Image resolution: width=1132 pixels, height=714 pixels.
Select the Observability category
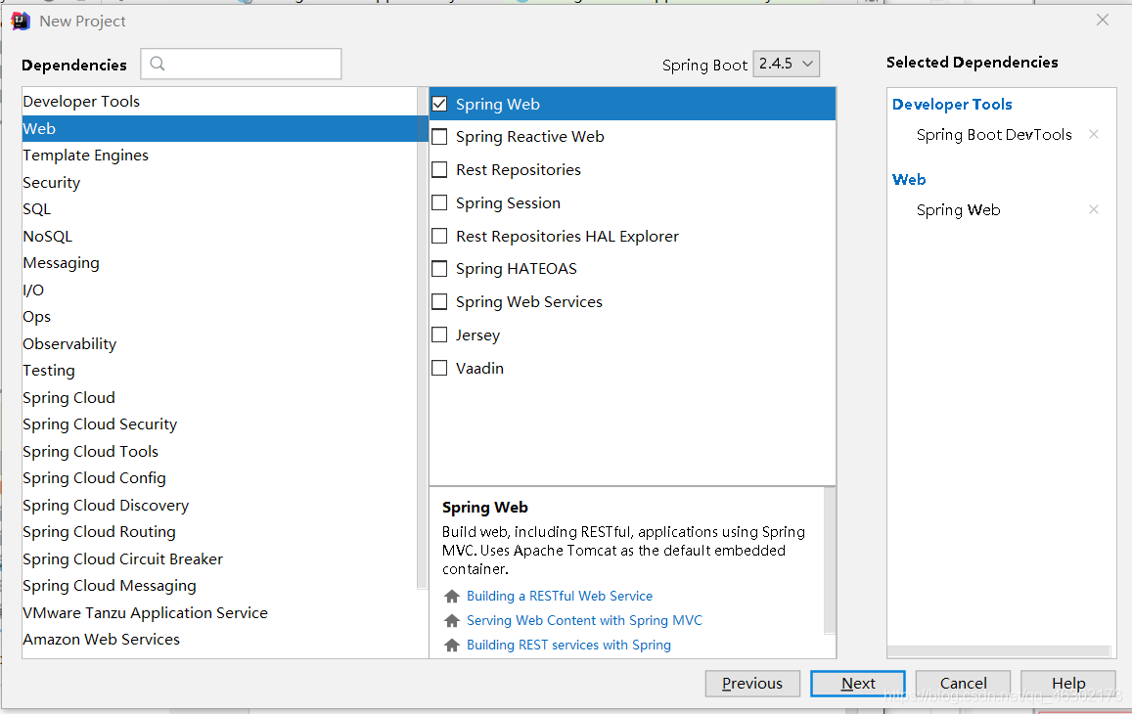coord(219,343)
